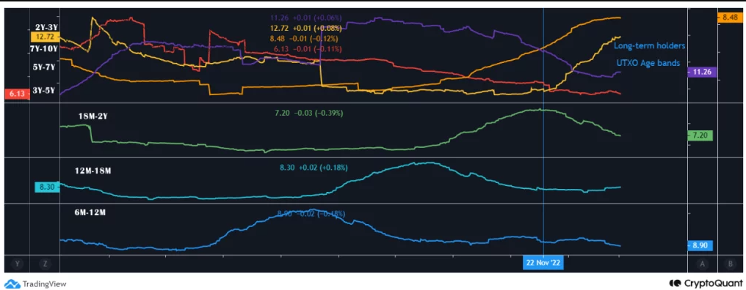Click the yellow 12.72 +0.01 value readout
746x290 pixels.
click(305, 29)
